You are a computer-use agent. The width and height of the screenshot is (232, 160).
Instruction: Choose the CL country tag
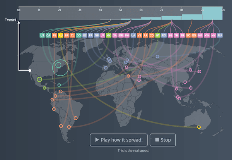click(73, 35)
